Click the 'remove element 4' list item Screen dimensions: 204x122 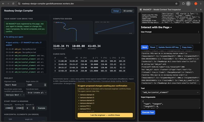(87, 101)
